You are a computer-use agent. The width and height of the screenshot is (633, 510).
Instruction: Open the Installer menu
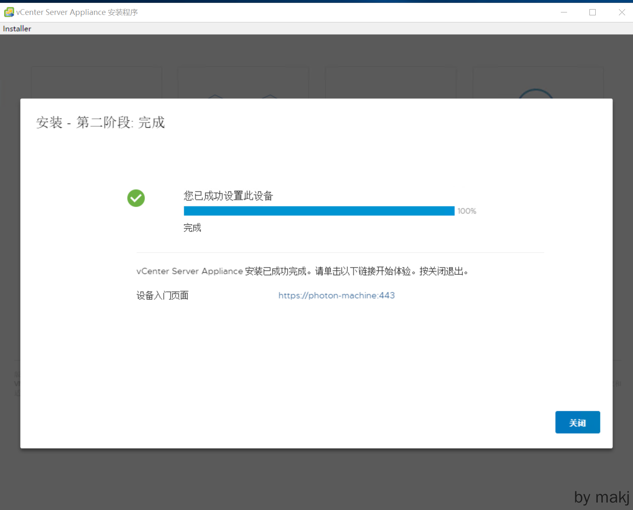(x=17, y=29)
